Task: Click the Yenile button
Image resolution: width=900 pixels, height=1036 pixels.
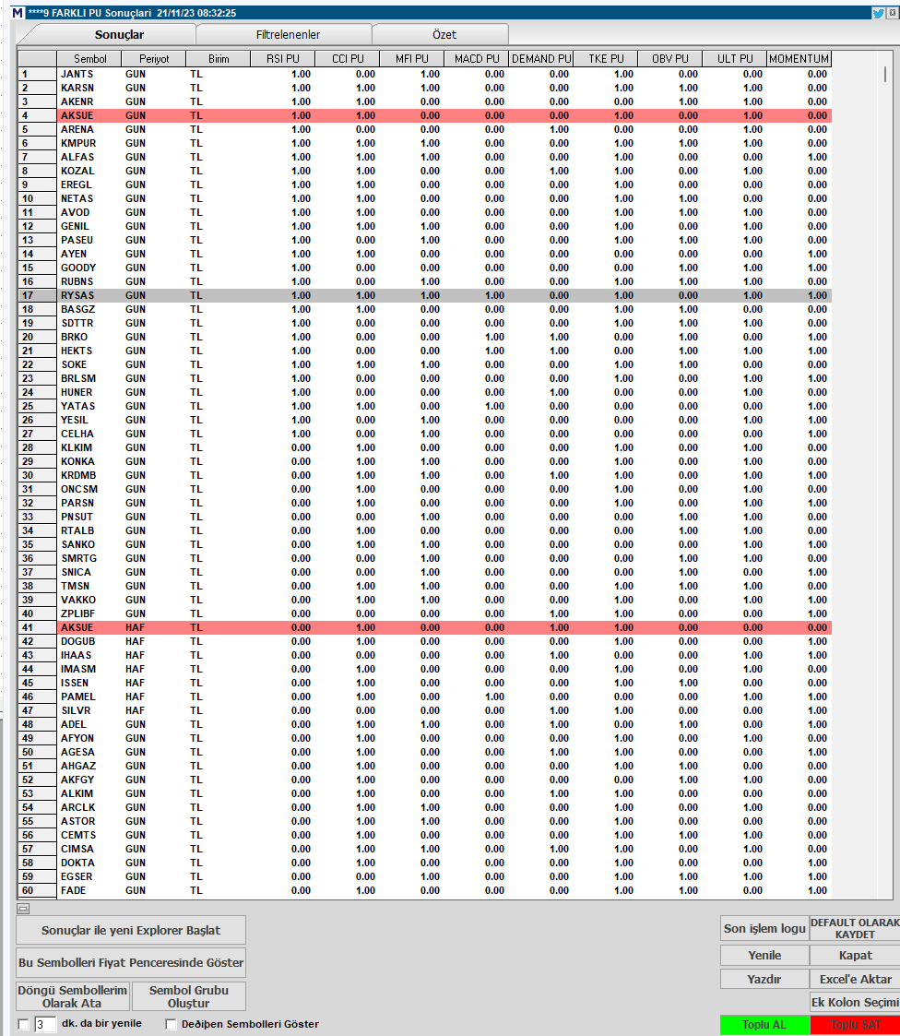Action: pos(764,956)
